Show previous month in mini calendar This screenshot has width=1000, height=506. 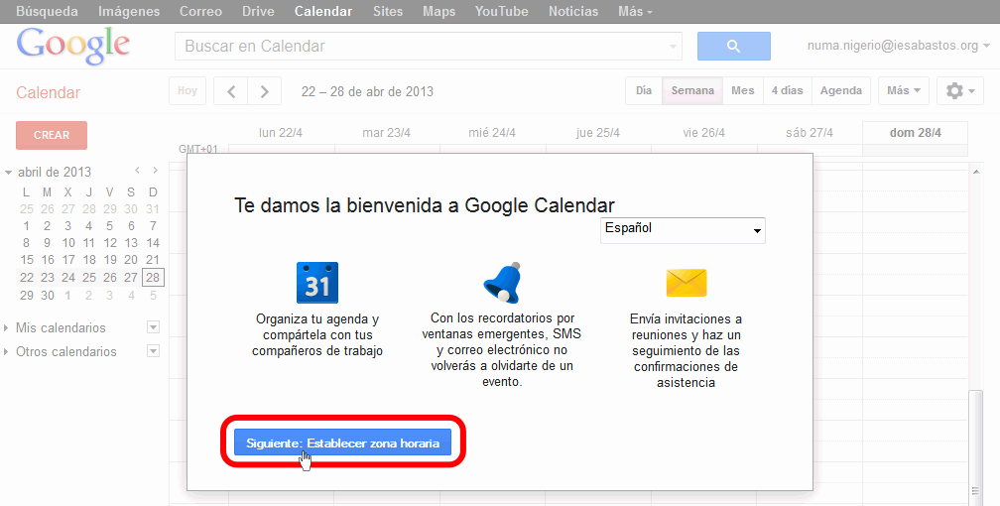(137, 171)
